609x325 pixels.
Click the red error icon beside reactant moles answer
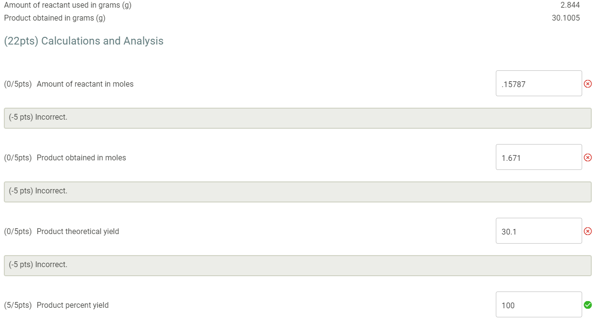588,83
